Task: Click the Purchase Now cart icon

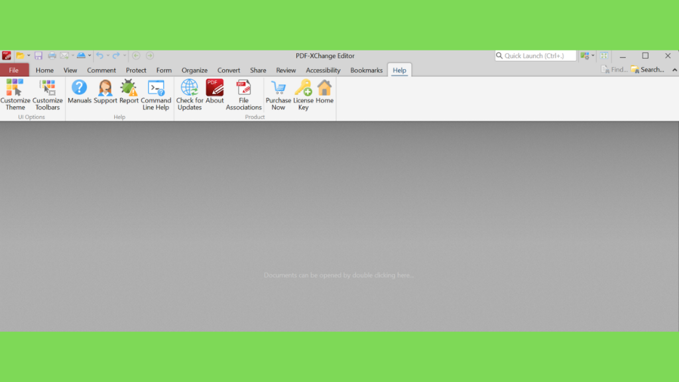Action: click(x=278, y=94)
